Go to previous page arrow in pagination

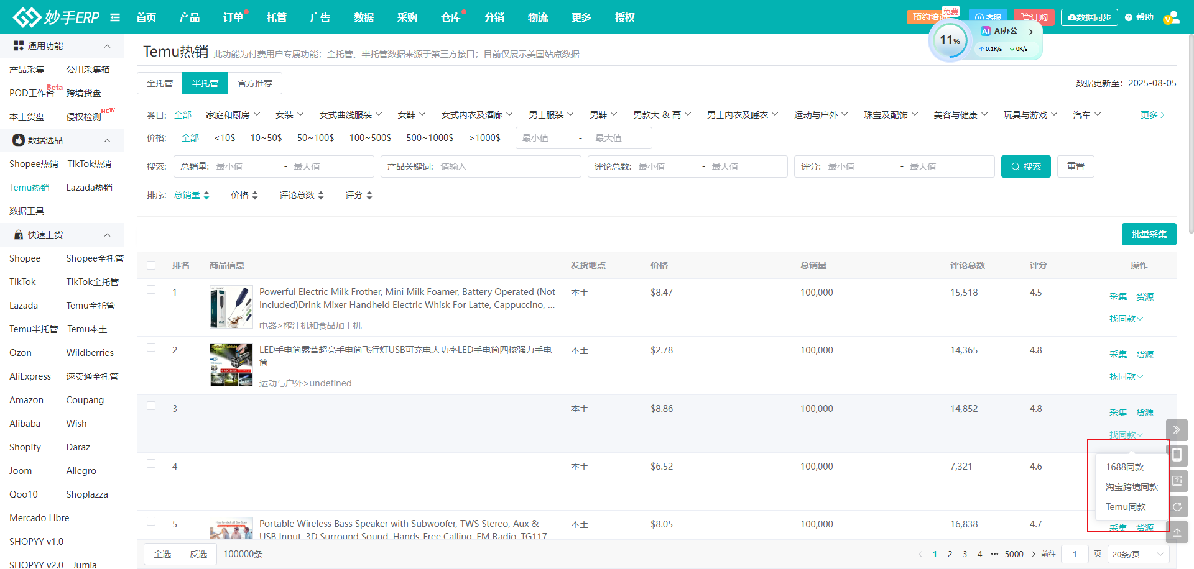tap(920, 554)
